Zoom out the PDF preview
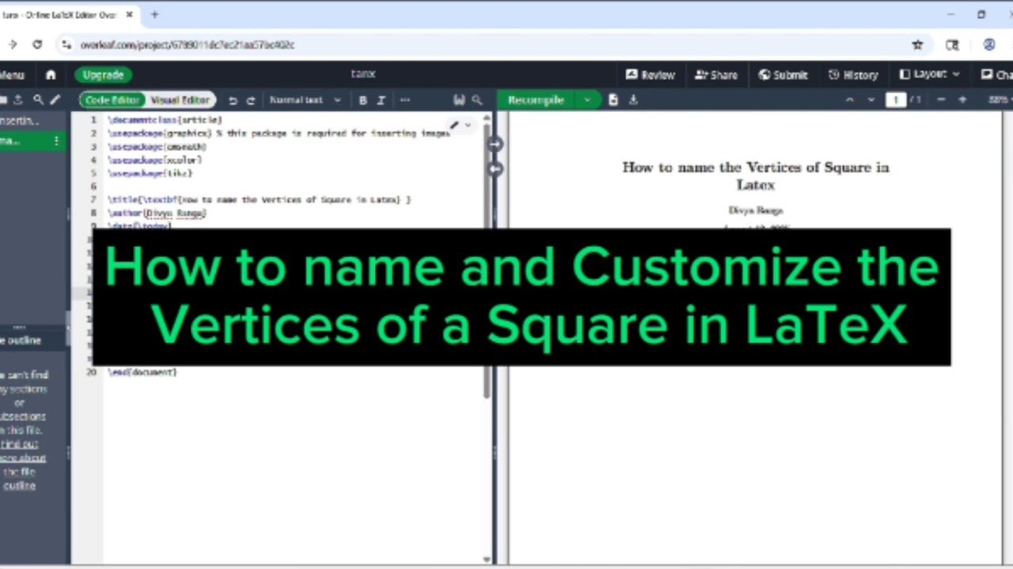1013x569 pixels. pos(941,100)
